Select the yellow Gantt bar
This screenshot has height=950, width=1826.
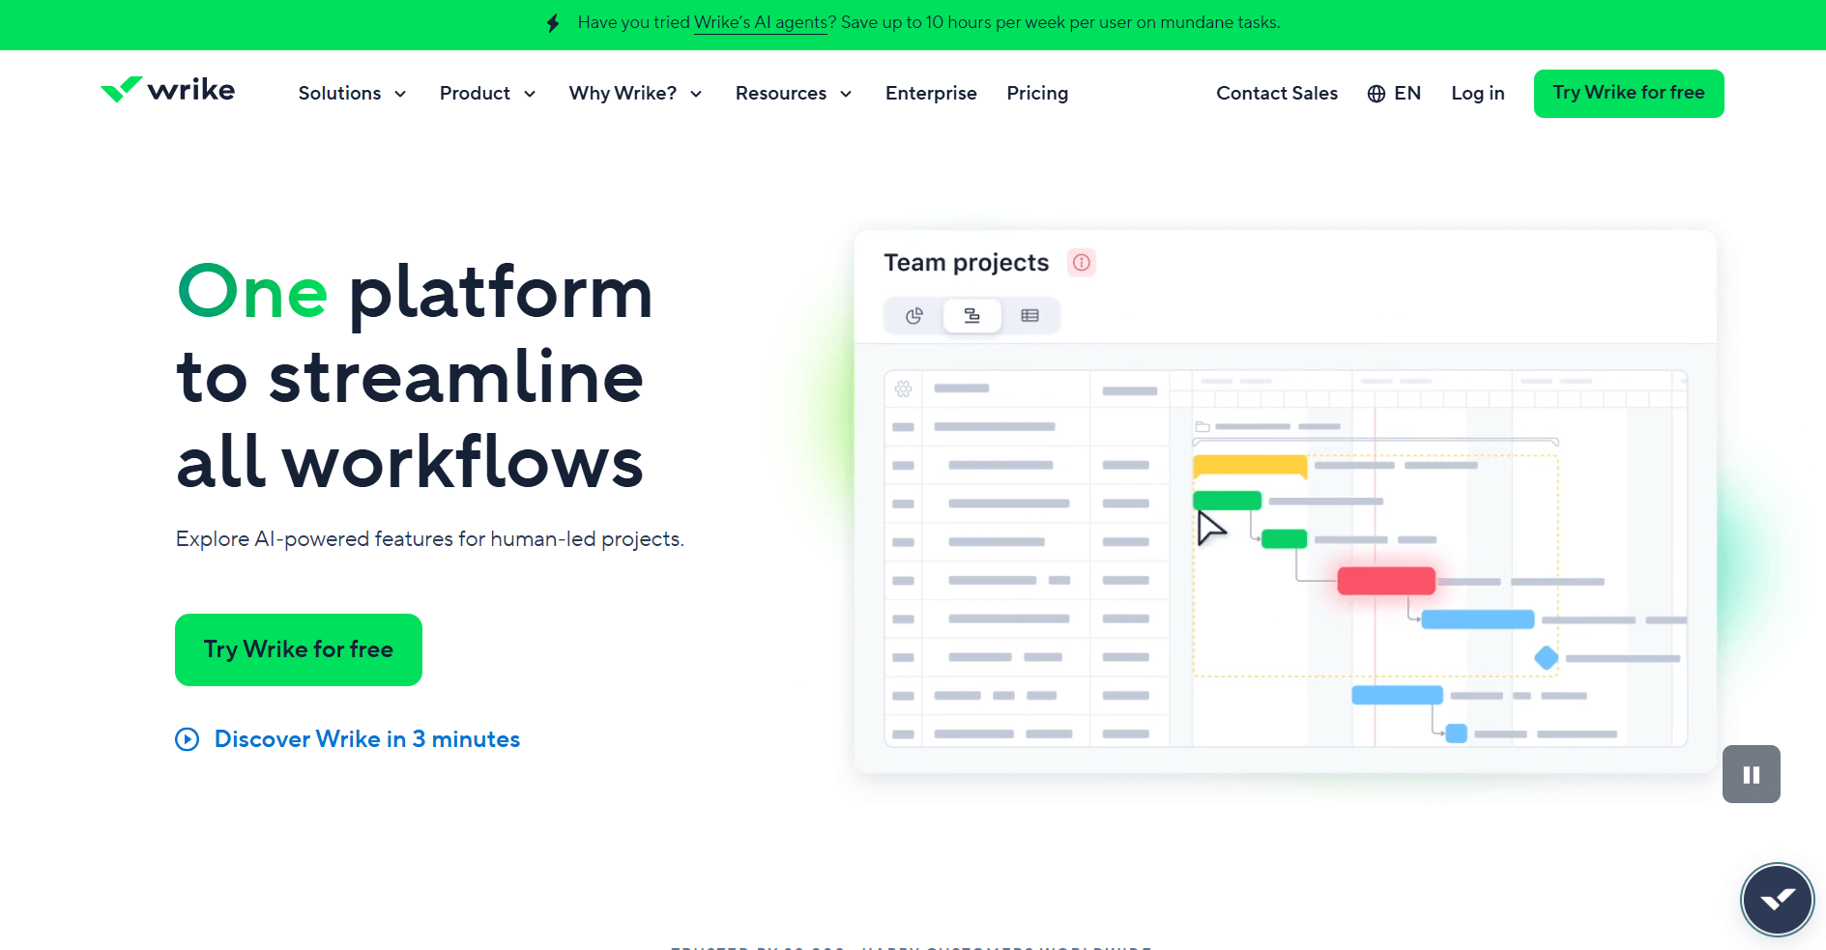[1250, 466]
